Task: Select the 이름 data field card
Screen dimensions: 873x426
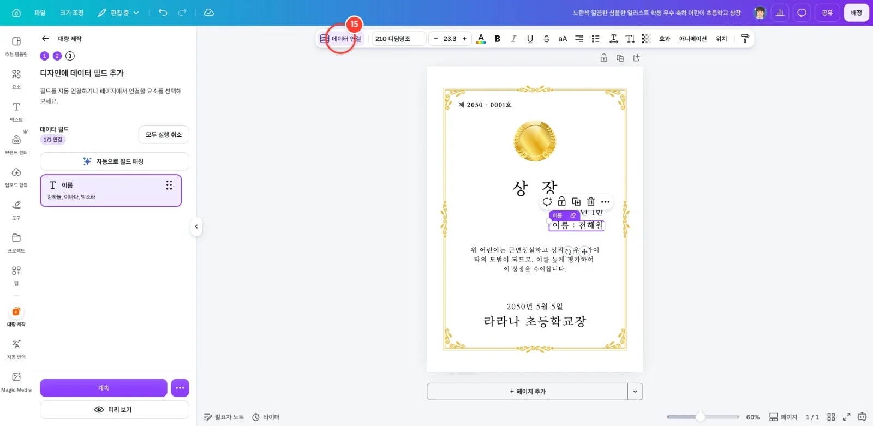Action: [x=111, y=190]
